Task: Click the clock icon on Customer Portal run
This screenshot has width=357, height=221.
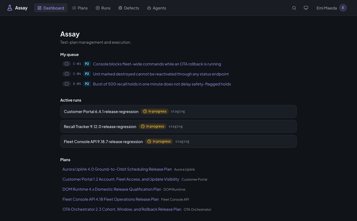Action: [x=145, y=111]
